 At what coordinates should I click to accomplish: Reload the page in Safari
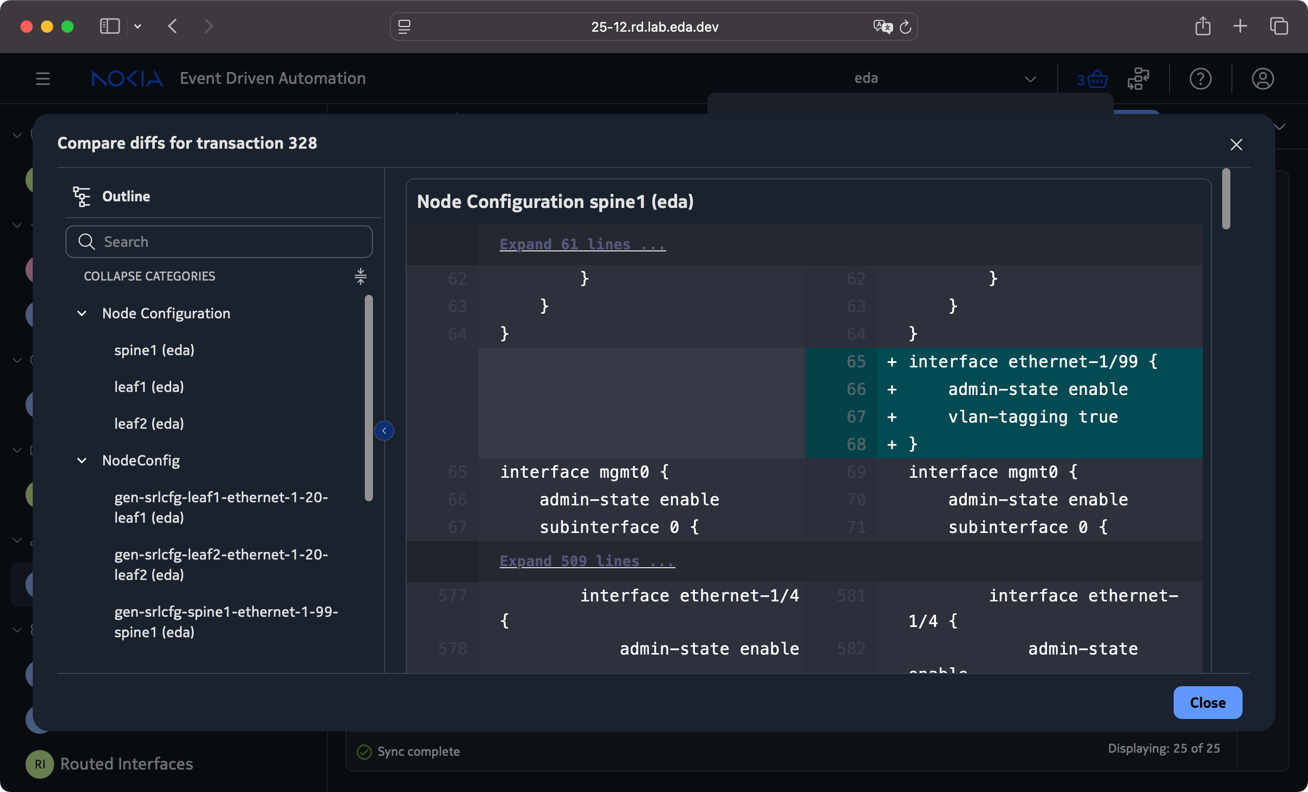click(x=905, y=27)
